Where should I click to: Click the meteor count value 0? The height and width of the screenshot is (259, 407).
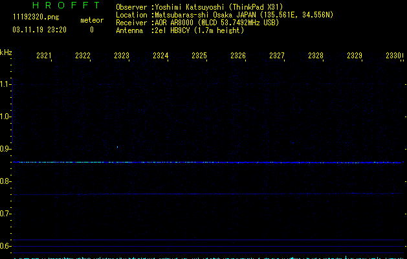[92, 30]
